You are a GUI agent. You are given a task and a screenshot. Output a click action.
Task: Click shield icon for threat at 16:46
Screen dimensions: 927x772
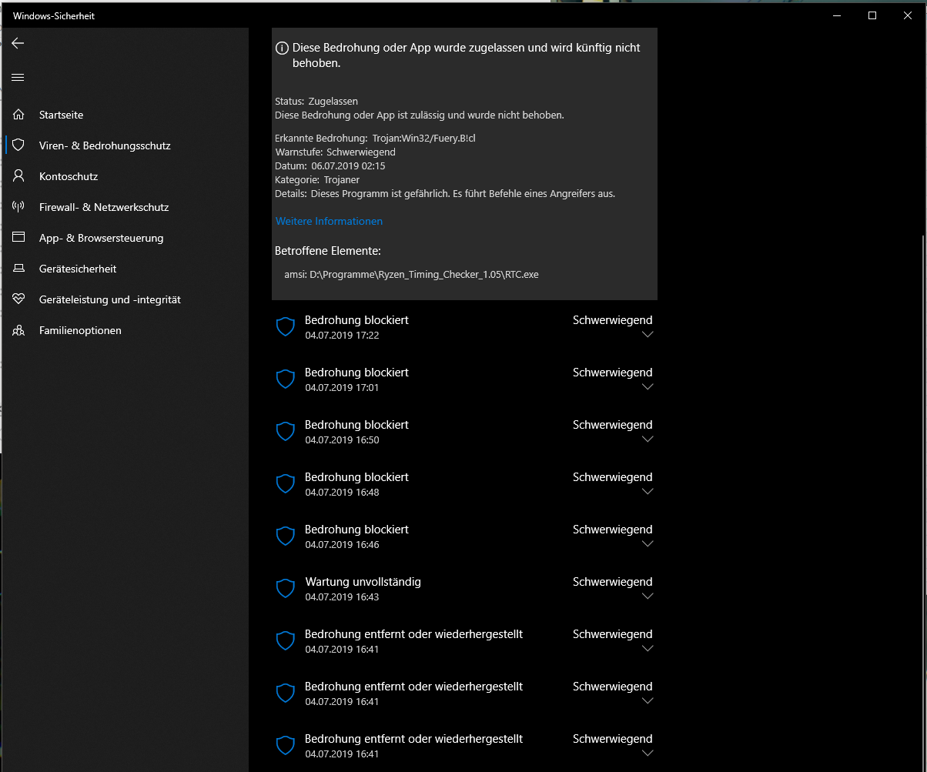[x=286, y=536]
